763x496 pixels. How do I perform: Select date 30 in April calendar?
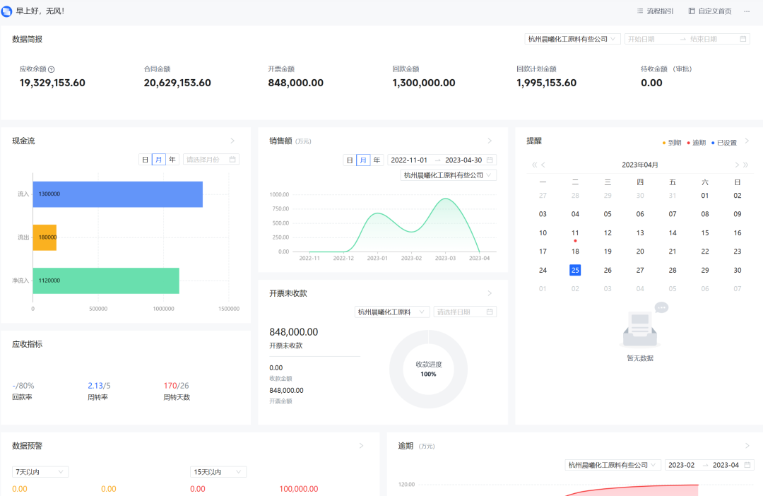point(737,270)
